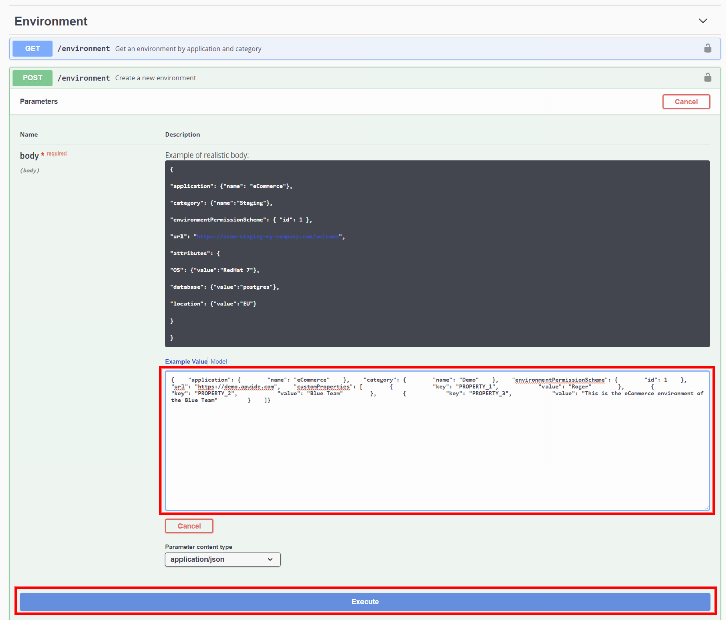This screenshot has height=620, width=726.
Task: Collapse the POST method badge
Action: pyautogui.click(x=32, y=78)
